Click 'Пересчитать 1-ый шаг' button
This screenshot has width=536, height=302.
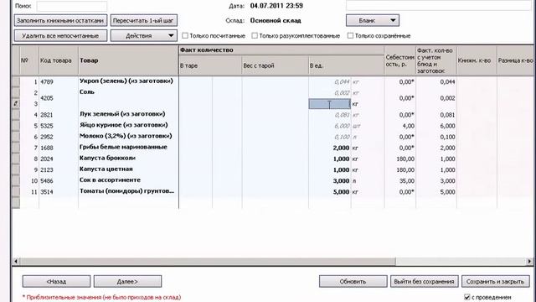143,20
